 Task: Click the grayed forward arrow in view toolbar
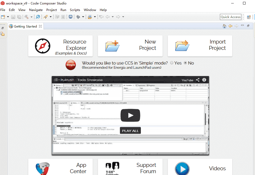(x=236, y=26)
